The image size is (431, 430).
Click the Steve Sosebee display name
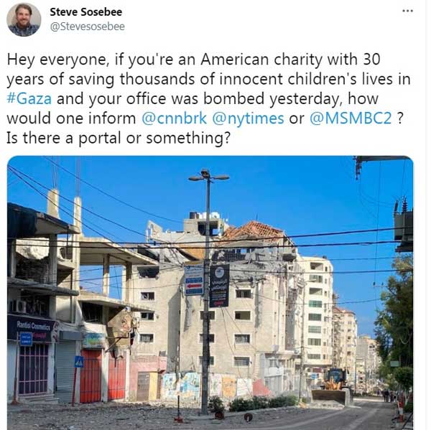coord(85,12)
